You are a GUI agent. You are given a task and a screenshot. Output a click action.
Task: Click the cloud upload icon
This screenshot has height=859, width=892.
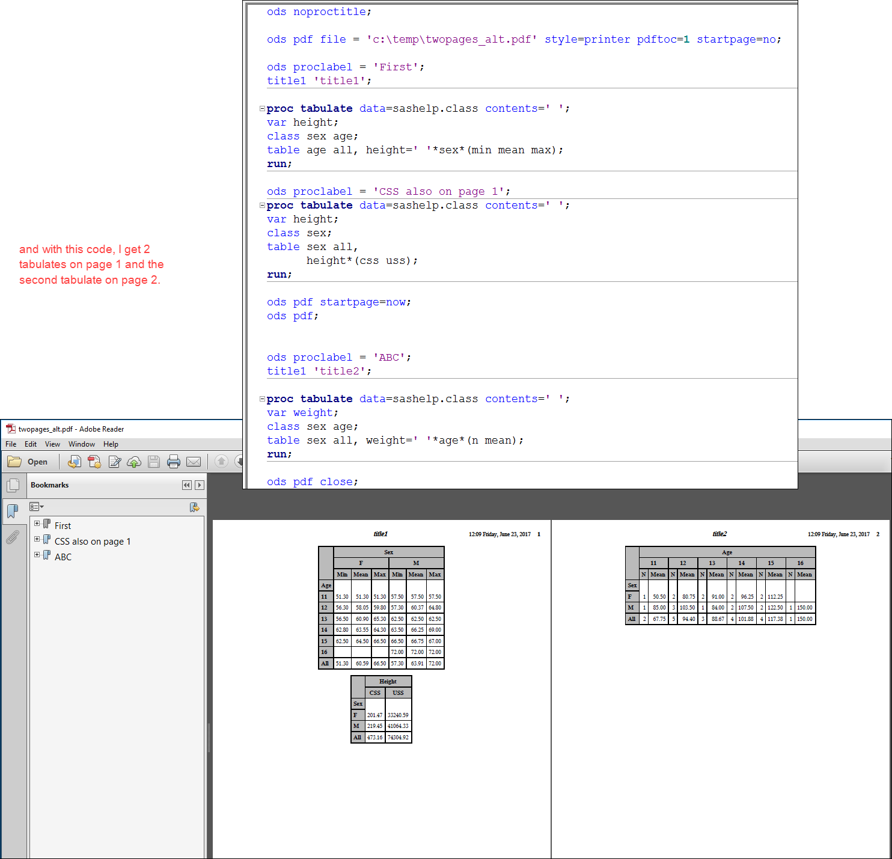pos(134,462)
